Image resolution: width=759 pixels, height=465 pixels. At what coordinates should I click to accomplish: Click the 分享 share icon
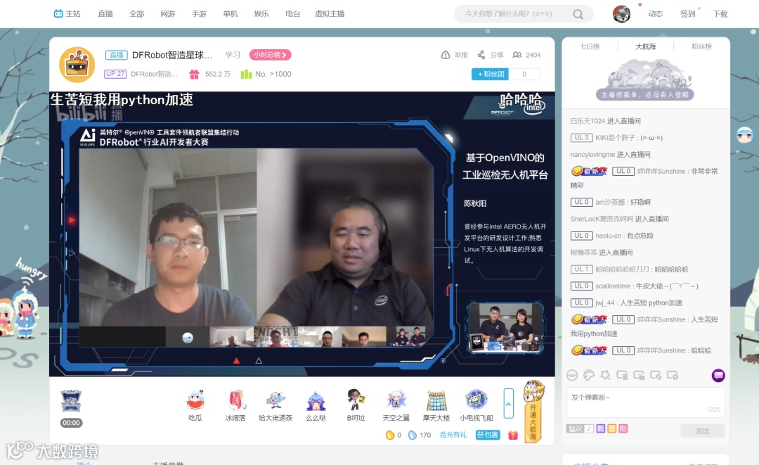481,55
